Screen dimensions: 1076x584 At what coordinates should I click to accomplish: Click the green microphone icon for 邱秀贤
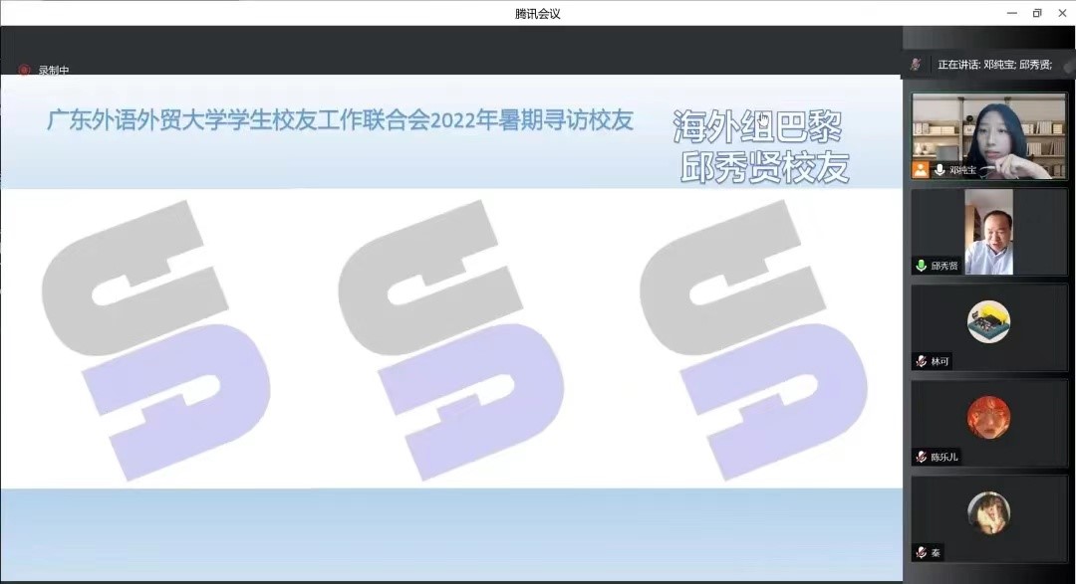coord(922,266)
